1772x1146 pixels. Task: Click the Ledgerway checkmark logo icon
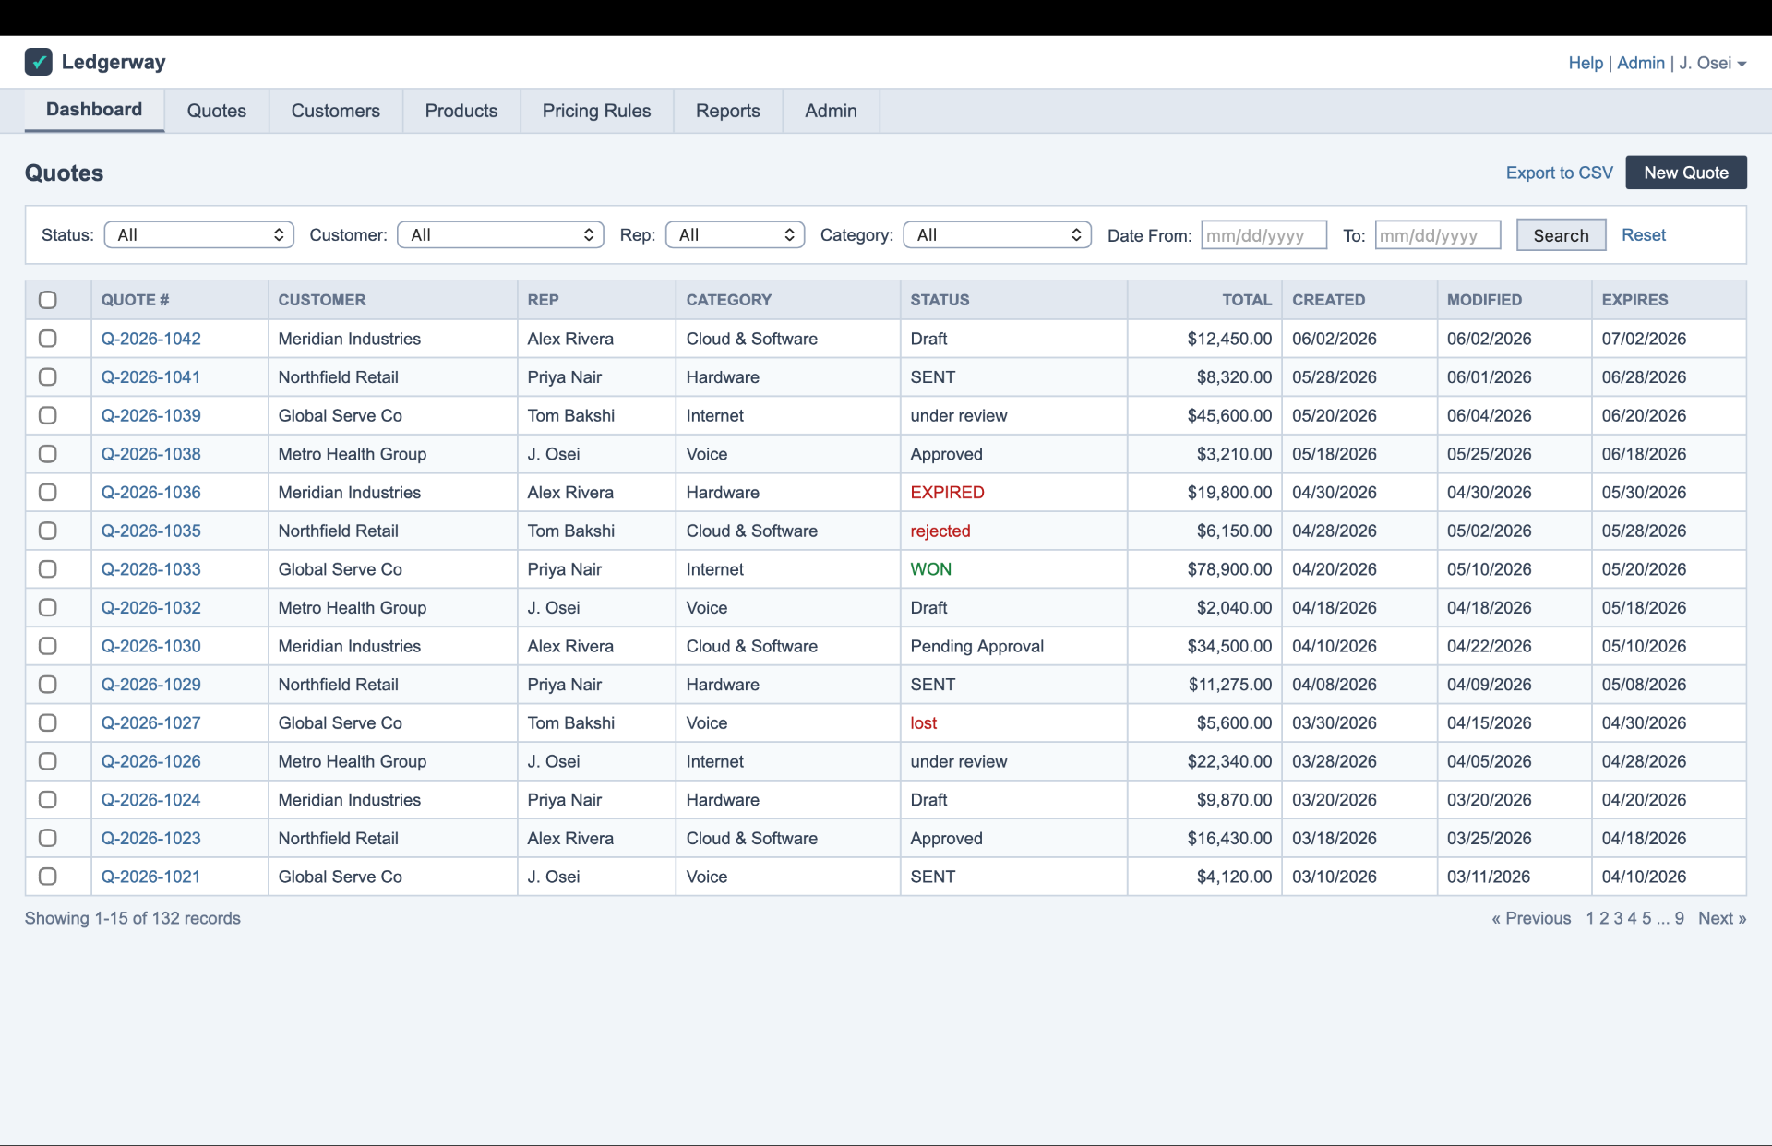point(38,62)
